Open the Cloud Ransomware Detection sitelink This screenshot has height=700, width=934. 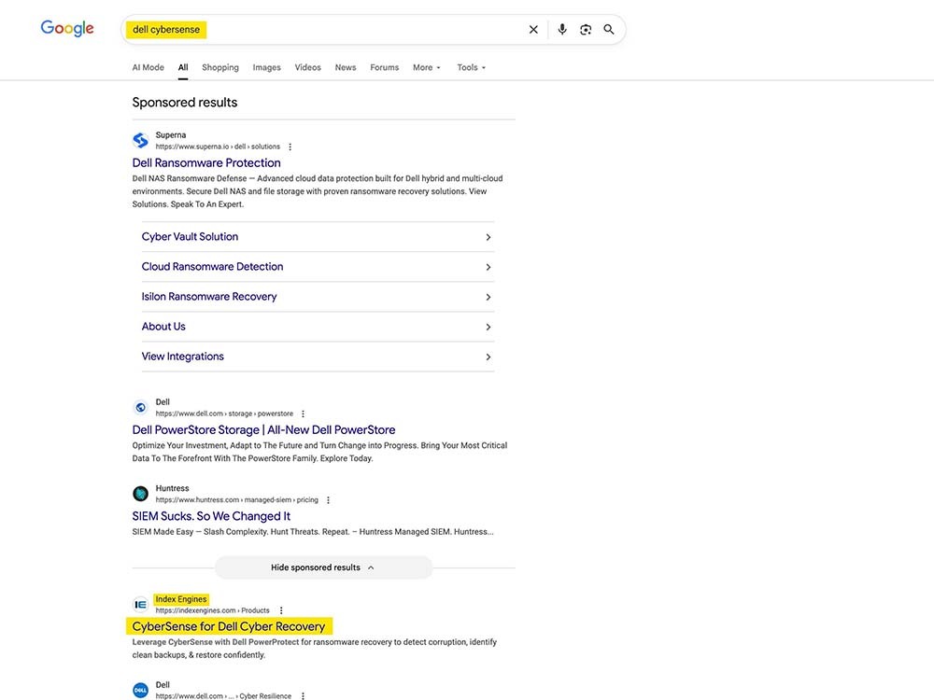coord(212,267)
